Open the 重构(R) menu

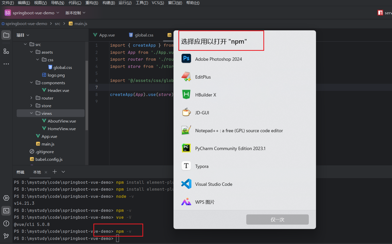tap(92, 3)
